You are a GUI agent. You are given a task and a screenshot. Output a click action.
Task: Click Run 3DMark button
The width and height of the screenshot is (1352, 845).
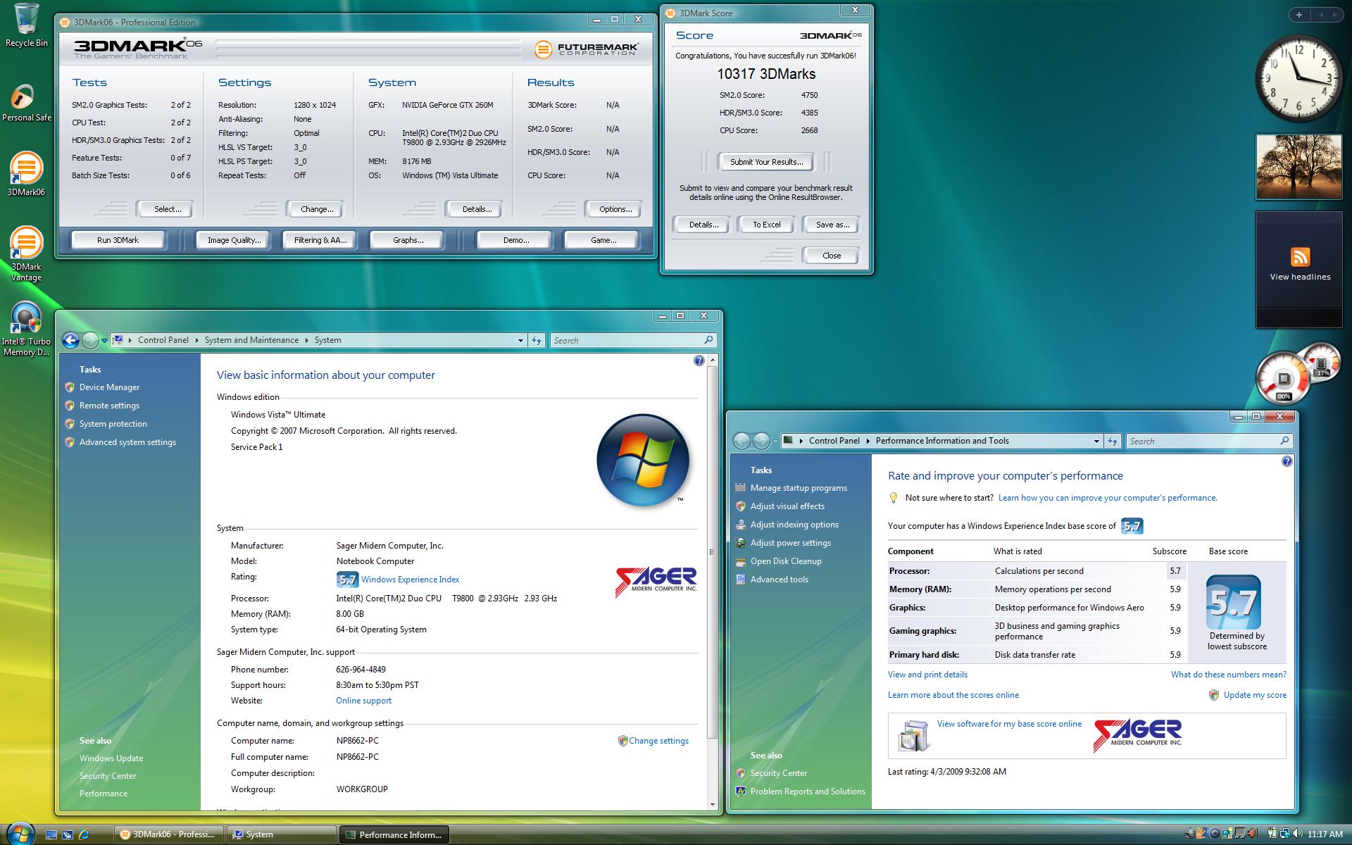(118, 240)
